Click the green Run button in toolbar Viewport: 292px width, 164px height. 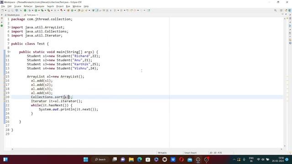point(36,10)
